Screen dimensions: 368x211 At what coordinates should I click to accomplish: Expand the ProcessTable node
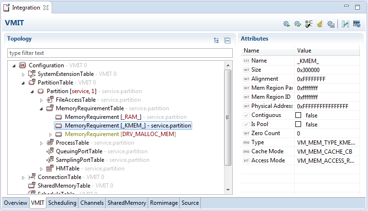click(41, 143)
